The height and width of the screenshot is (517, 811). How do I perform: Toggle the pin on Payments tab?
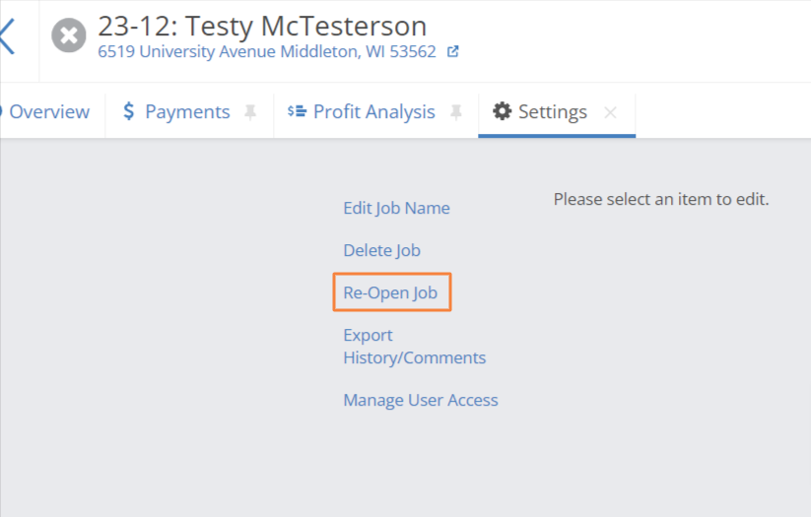(x=250, y=111)
